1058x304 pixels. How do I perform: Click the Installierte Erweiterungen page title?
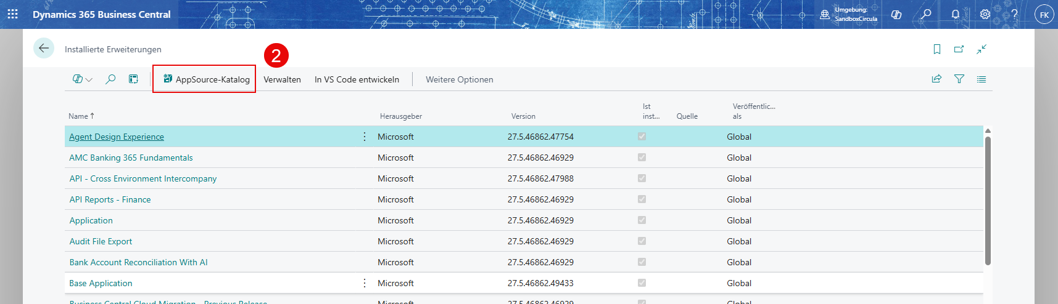(x=113, y=49)
